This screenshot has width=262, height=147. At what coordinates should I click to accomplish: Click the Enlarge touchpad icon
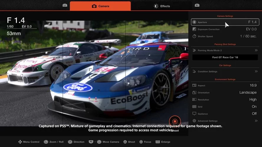[x=158, y=142]
